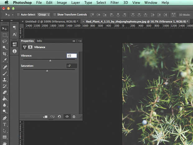Select the Dodge tool

5,111
